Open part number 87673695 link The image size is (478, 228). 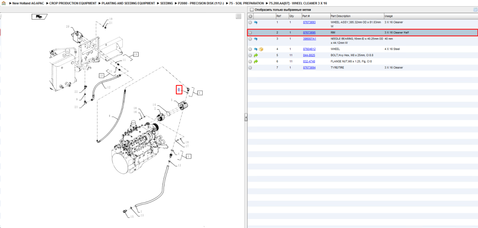click(309, 32)
